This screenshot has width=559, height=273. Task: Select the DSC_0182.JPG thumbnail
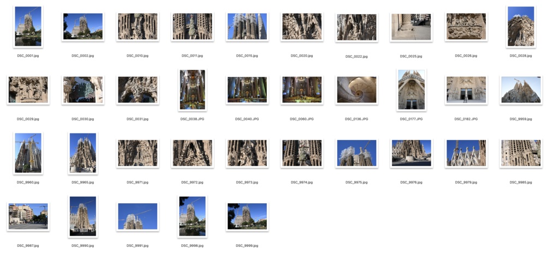pyautogui.click(x=466, y=90)
